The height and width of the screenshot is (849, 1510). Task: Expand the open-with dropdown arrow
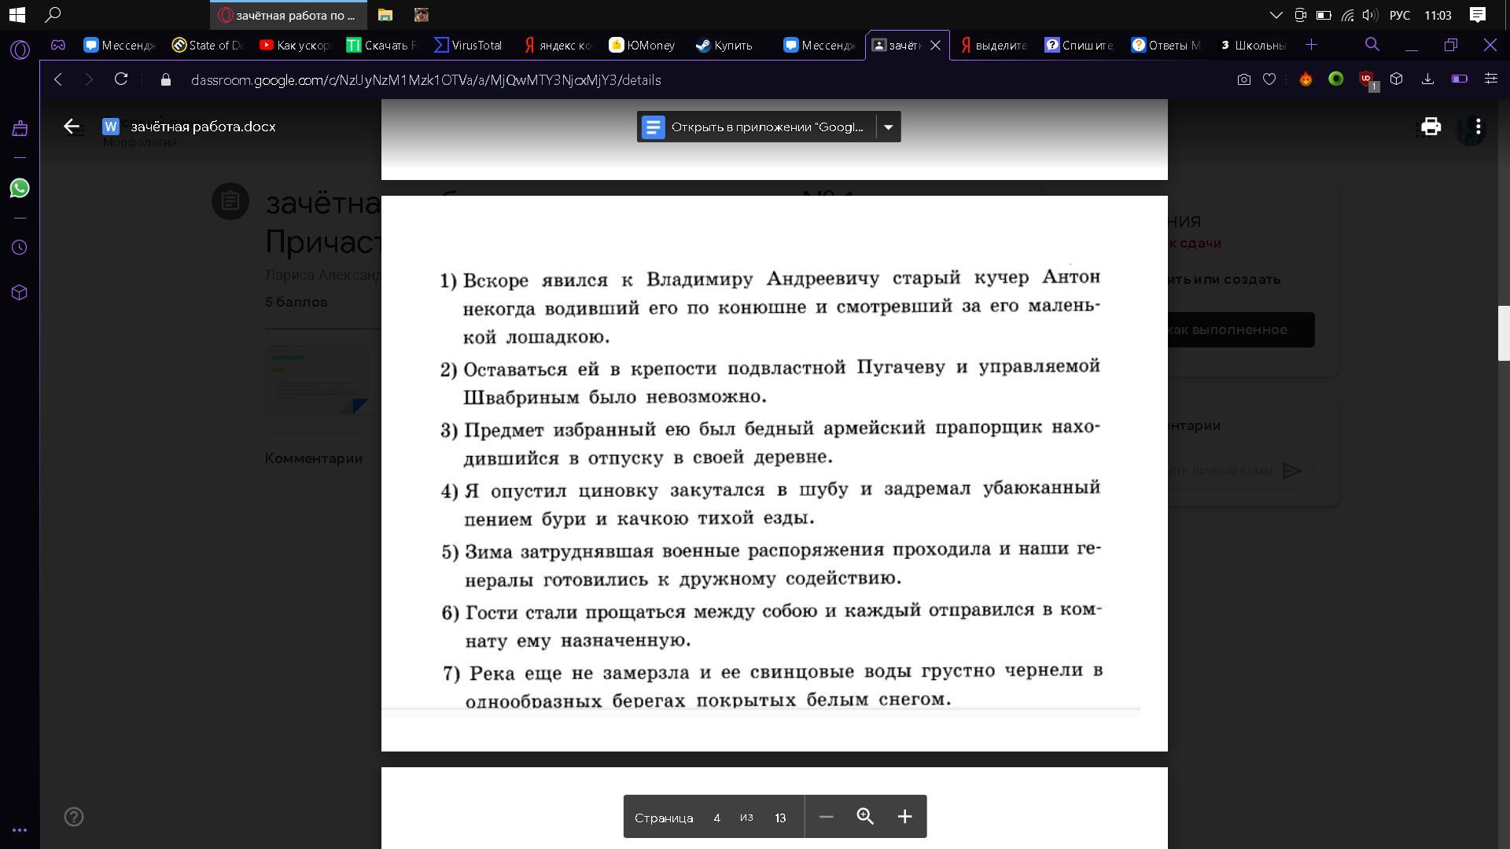pos(888,127)
